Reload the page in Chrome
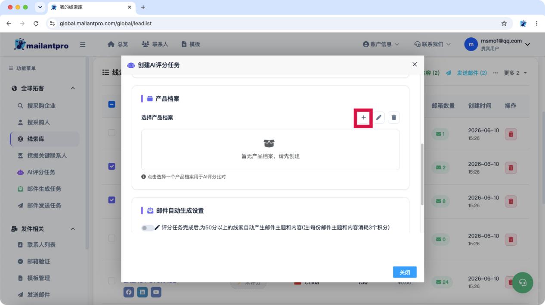This screenshot has width=545, height=305. coord(36,24)
